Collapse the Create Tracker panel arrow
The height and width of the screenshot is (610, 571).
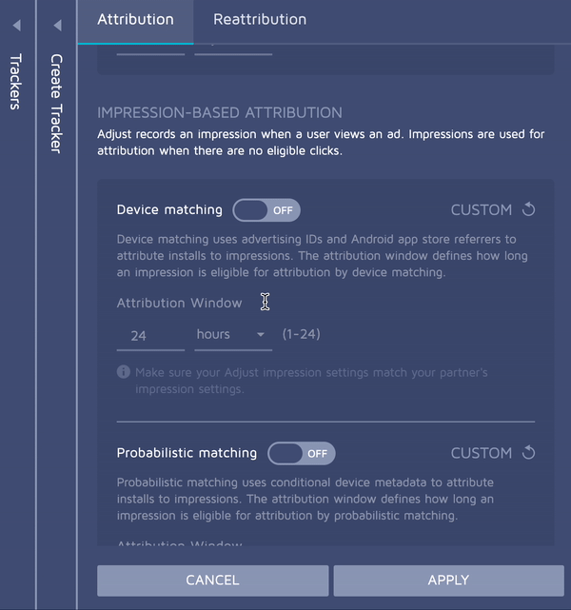pyautogui.click(x=57, y=26)
